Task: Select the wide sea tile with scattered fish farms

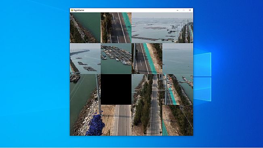Action: [147, 27]
